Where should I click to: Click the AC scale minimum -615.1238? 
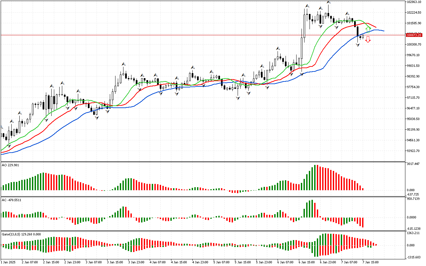(x=414, y=229)
